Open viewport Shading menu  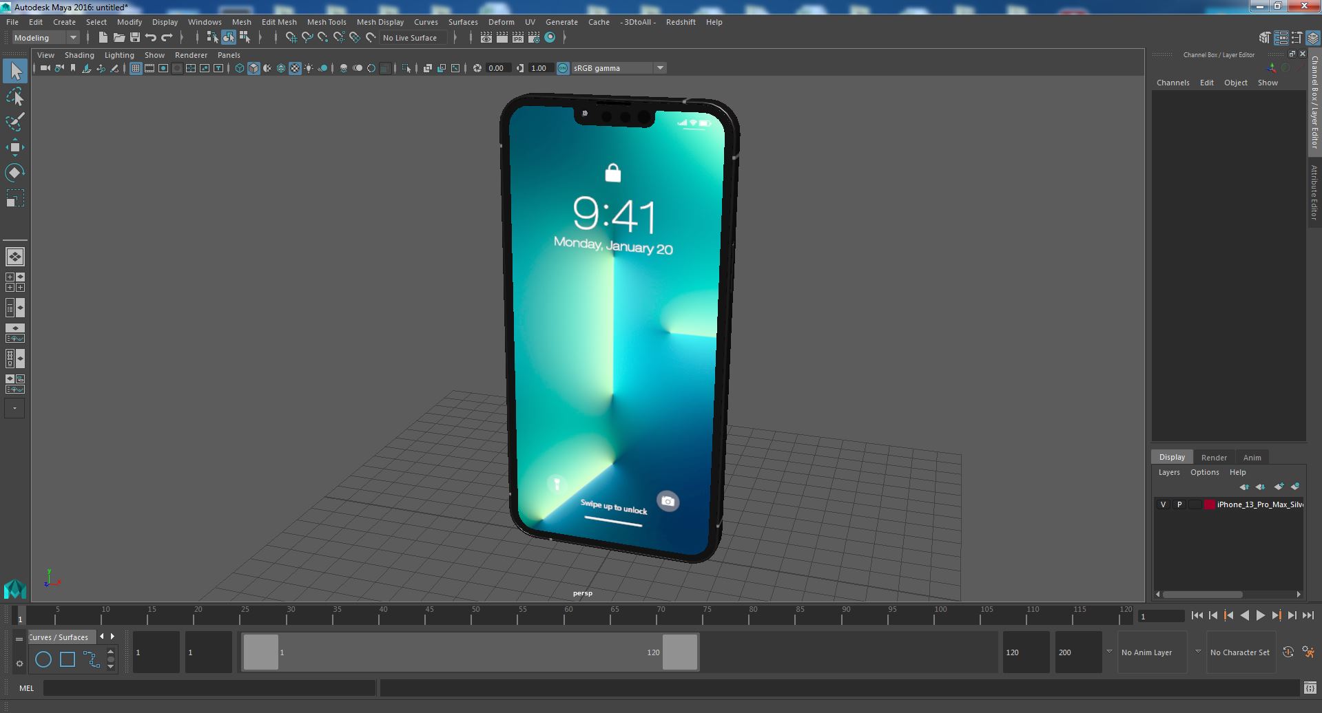click(79, 55)
